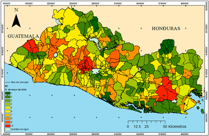Click the black north arrow symbol
Viewport: 209px width, 136px height.
16,21
